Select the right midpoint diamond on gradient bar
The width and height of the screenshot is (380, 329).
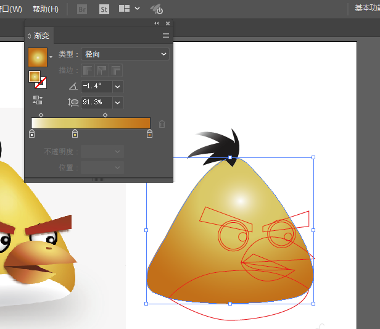click(105, 115)
